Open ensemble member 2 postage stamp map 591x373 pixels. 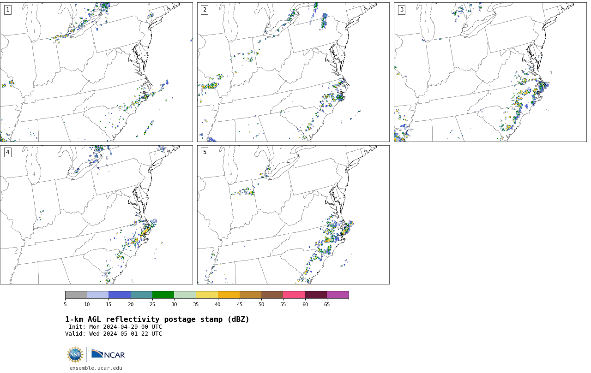(x=293, y=72)
